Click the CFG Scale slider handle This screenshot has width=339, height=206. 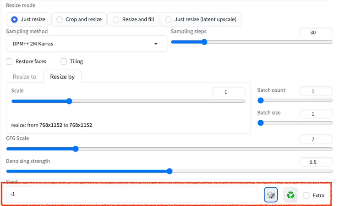[76, 149]
